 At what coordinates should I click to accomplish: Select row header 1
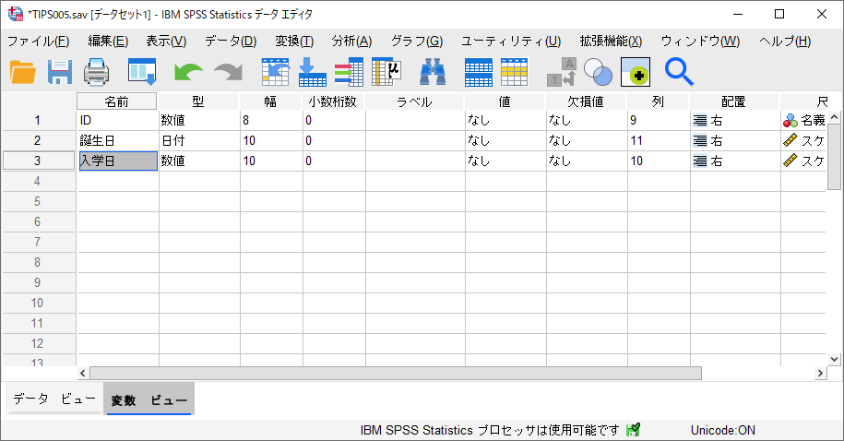coord(38,120)
